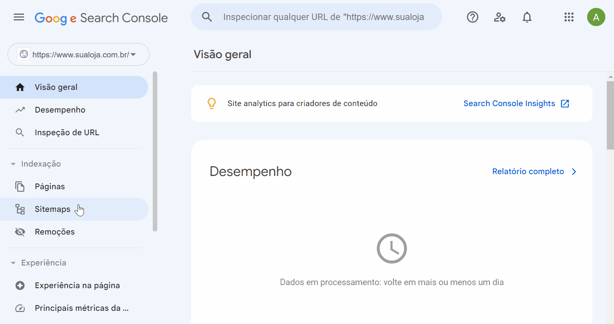This screenshot has width=614, height=324.
Task: Click the Páginas document icon
Action: click(20, 187)
